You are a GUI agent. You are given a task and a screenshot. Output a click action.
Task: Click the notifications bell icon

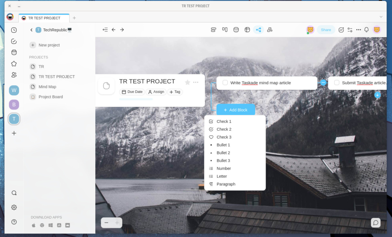point(366,29)
